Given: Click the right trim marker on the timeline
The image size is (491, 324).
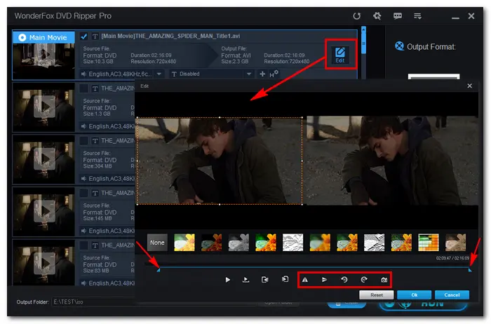Looking at the screenshot, I should [470, 270].
